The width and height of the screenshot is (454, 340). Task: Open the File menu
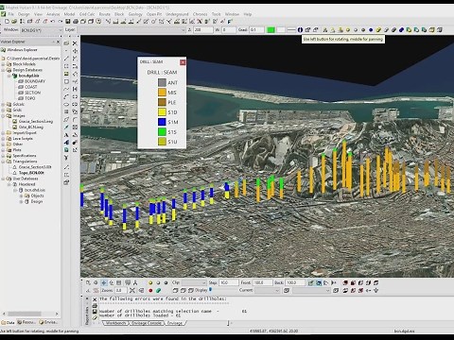(x=11, y=14)
